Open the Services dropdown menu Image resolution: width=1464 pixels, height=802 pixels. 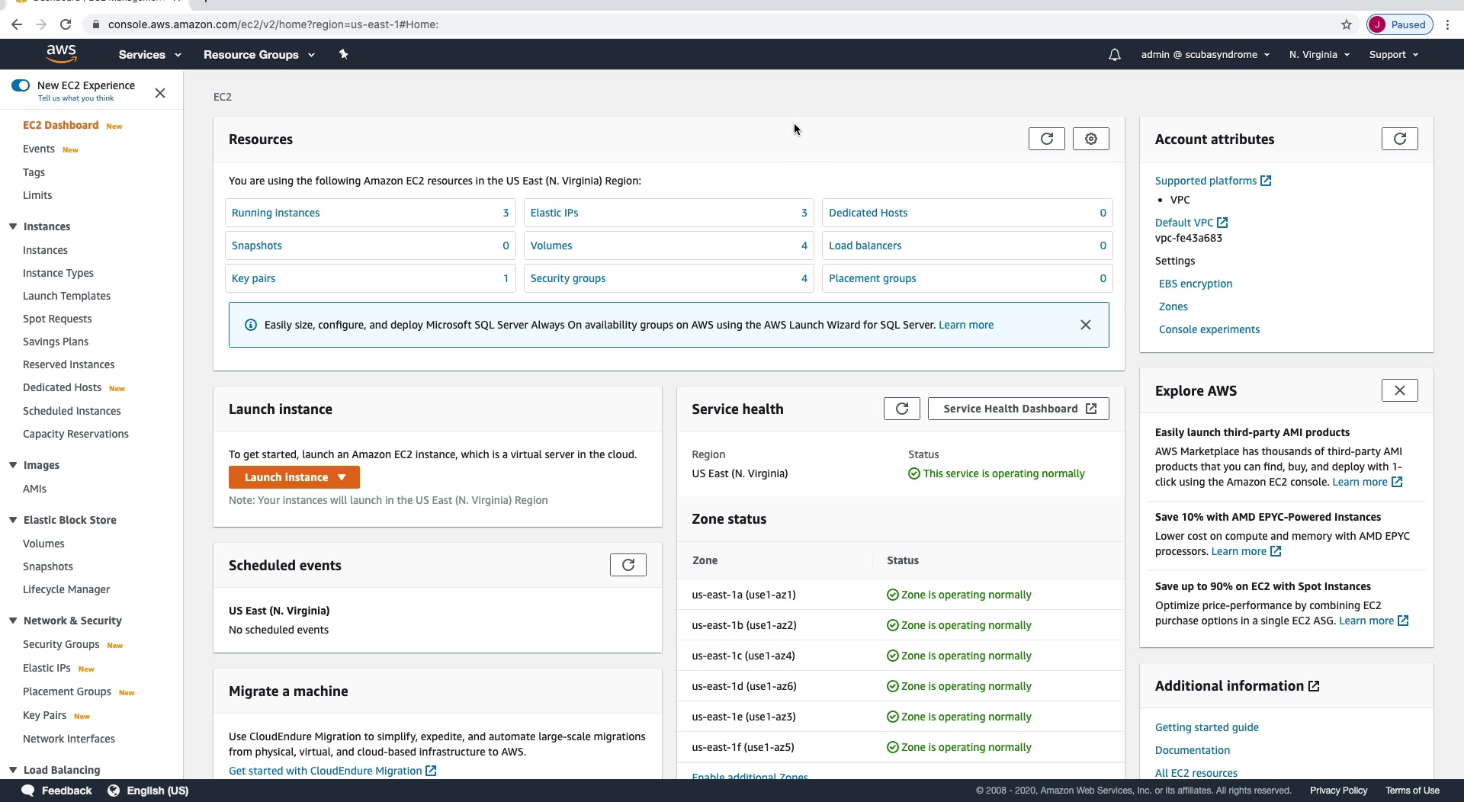149,55
